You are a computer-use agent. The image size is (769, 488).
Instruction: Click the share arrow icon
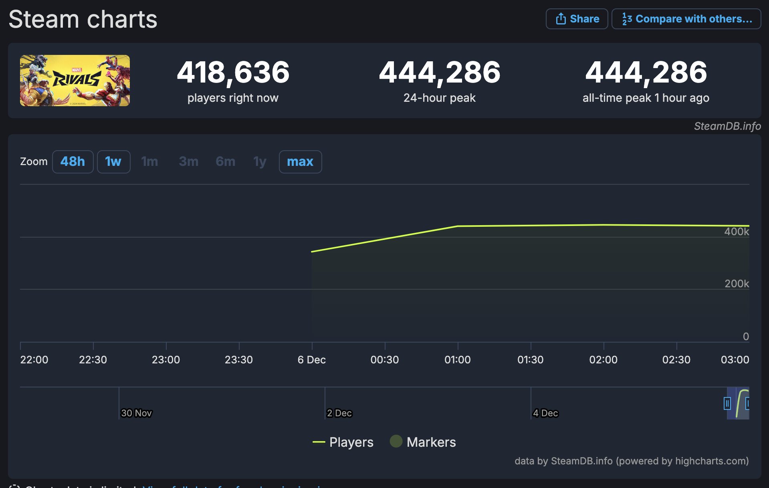[561, 19]
